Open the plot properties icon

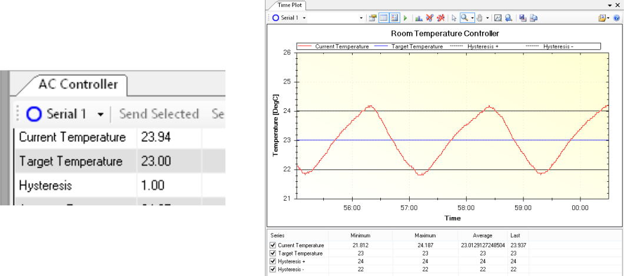[x=373, y=18]
